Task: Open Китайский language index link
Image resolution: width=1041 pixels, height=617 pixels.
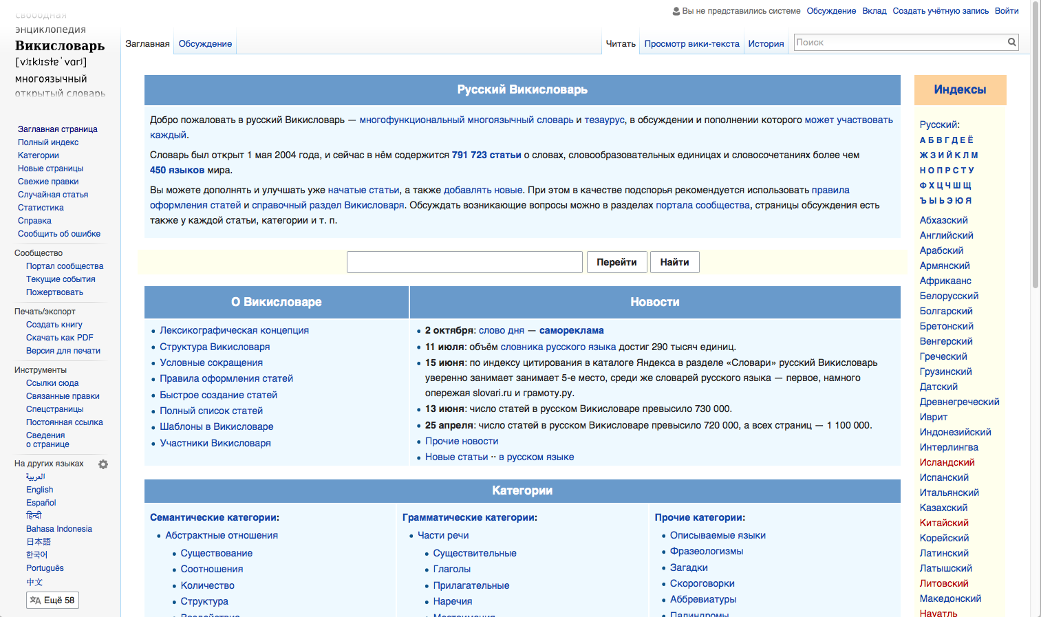Action: pos(944,523)
